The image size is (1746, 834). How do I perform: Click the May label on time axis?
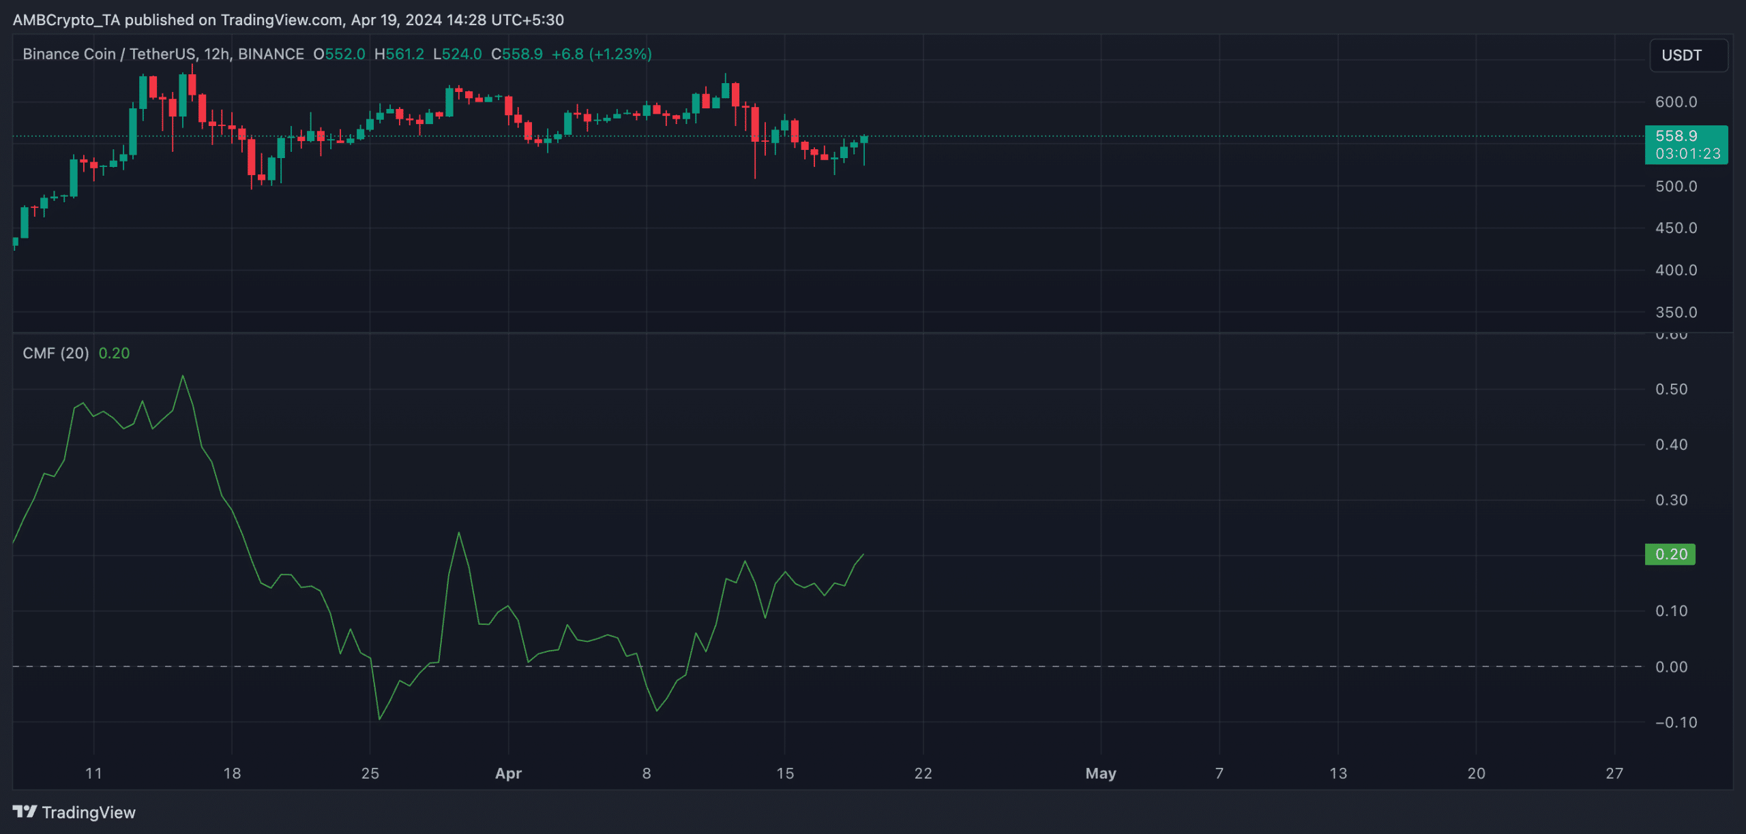click(x=1101, y=773)
